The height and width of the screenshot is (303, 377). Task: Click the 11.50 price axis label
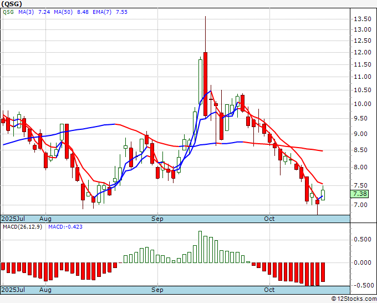click(x=363, y=64)
